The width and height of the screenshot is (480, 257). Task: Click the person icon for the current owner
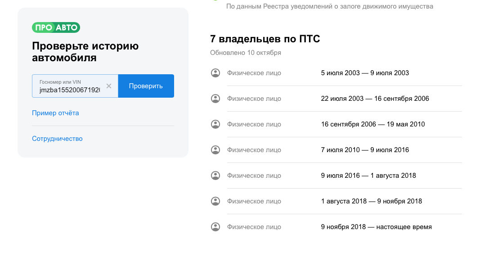click(x=215, y=227)
